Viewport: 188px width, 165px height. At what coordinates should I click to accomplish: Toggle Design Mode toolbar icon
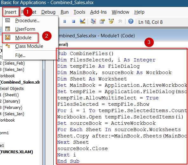pyautogui.click(x=83, y=21)
